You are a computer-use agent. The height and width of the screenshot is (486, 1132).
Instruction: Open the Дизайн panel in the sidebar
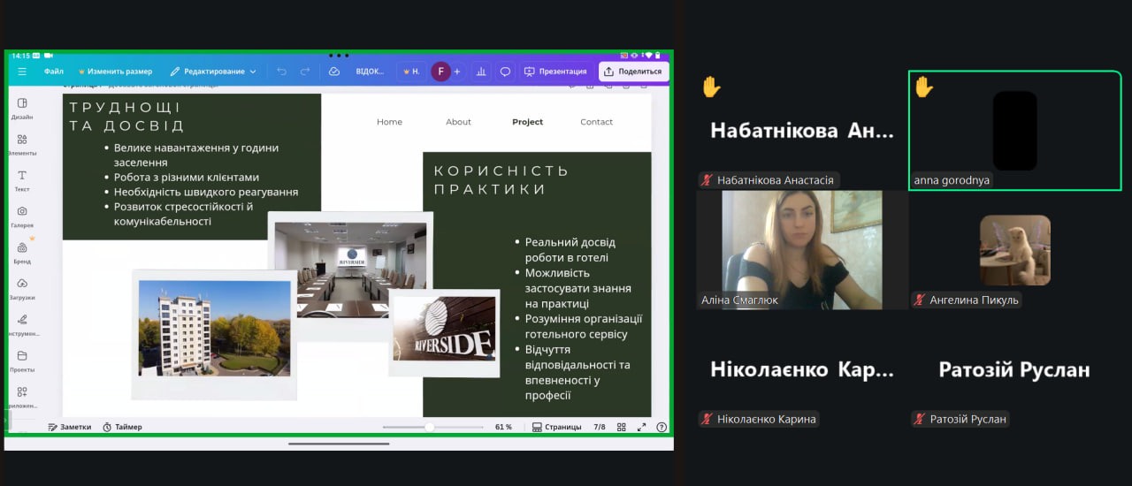[22, 108]
